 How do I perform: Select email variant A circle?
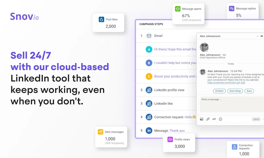coord(149,49)
